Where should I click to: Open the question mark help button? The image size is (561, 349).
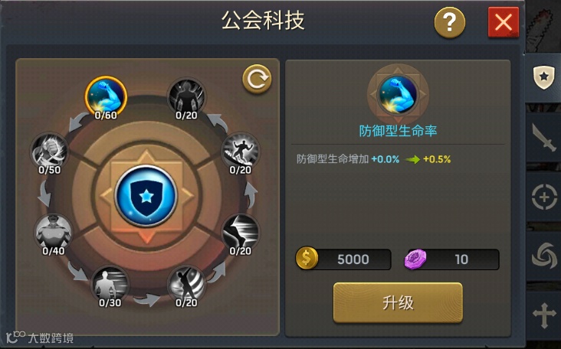[x=450, y=22]
